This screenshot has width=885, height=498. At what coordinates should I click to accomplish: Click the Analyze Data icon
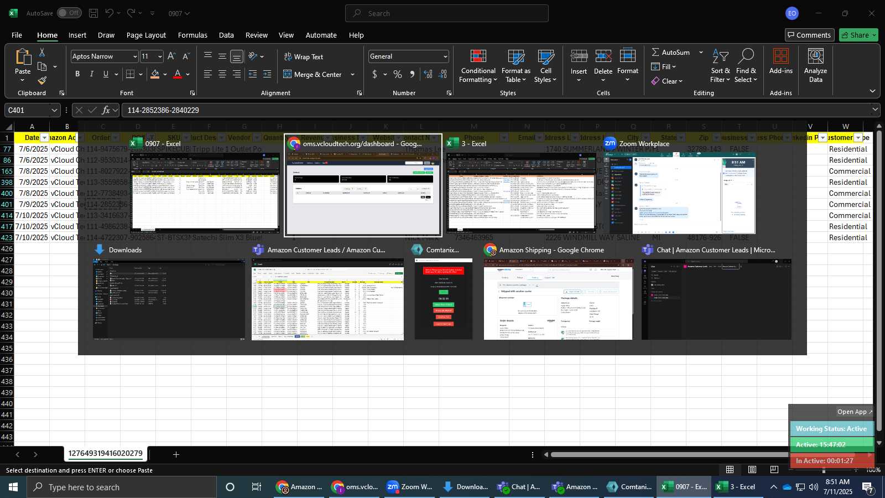pyautogui.click(x=816, y=65)
